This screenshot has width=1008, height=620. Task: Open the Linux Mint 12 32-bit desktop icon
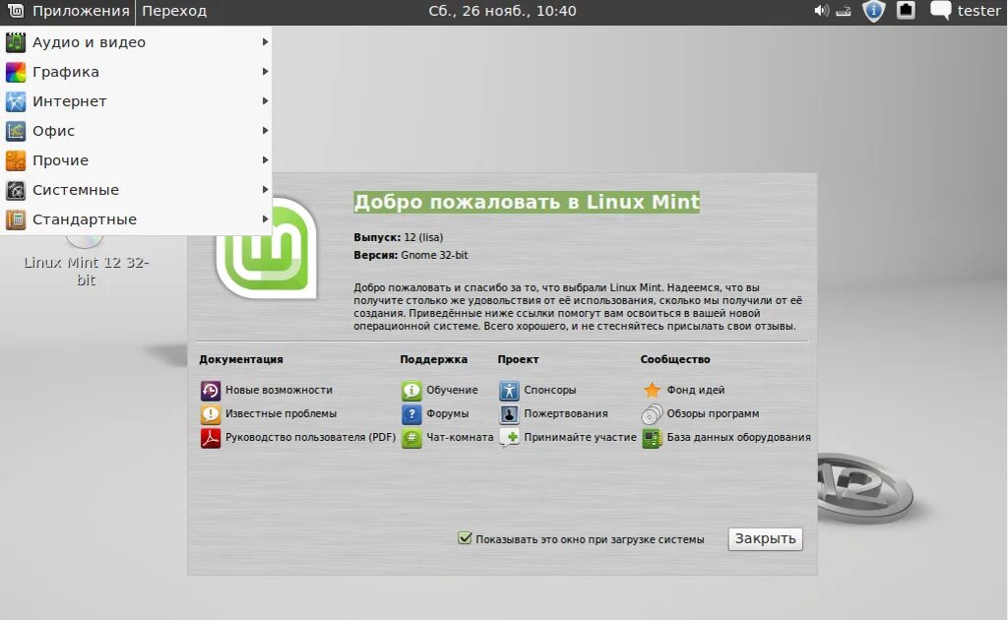tap(87, 260)
